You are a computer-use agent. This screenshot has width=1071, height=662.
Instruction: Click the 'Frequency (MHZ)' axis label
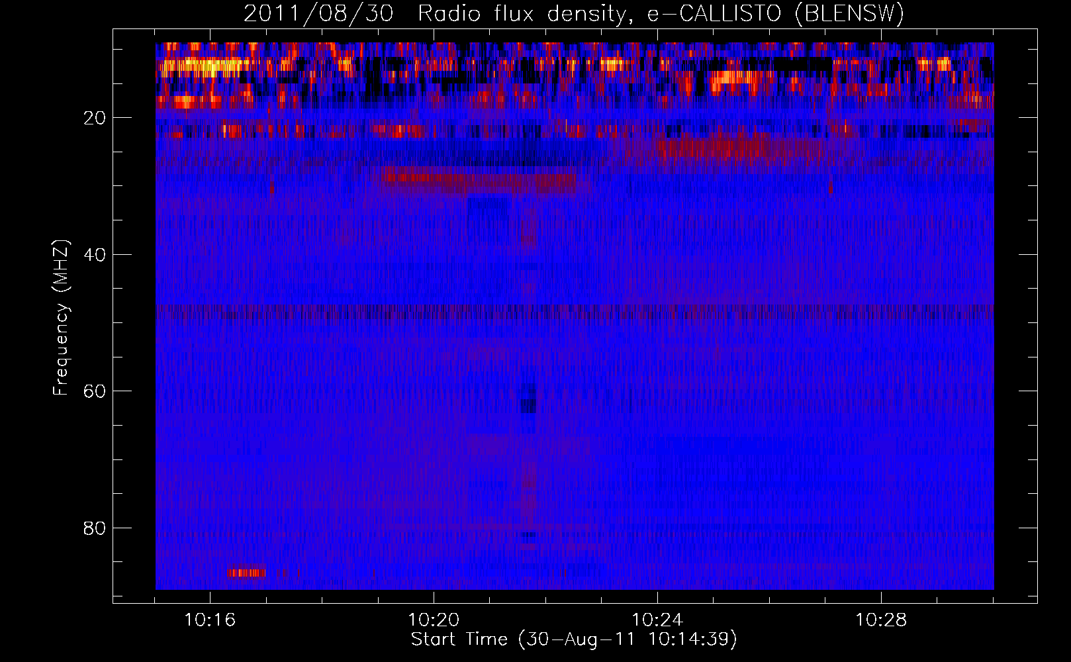click(61, 318)
